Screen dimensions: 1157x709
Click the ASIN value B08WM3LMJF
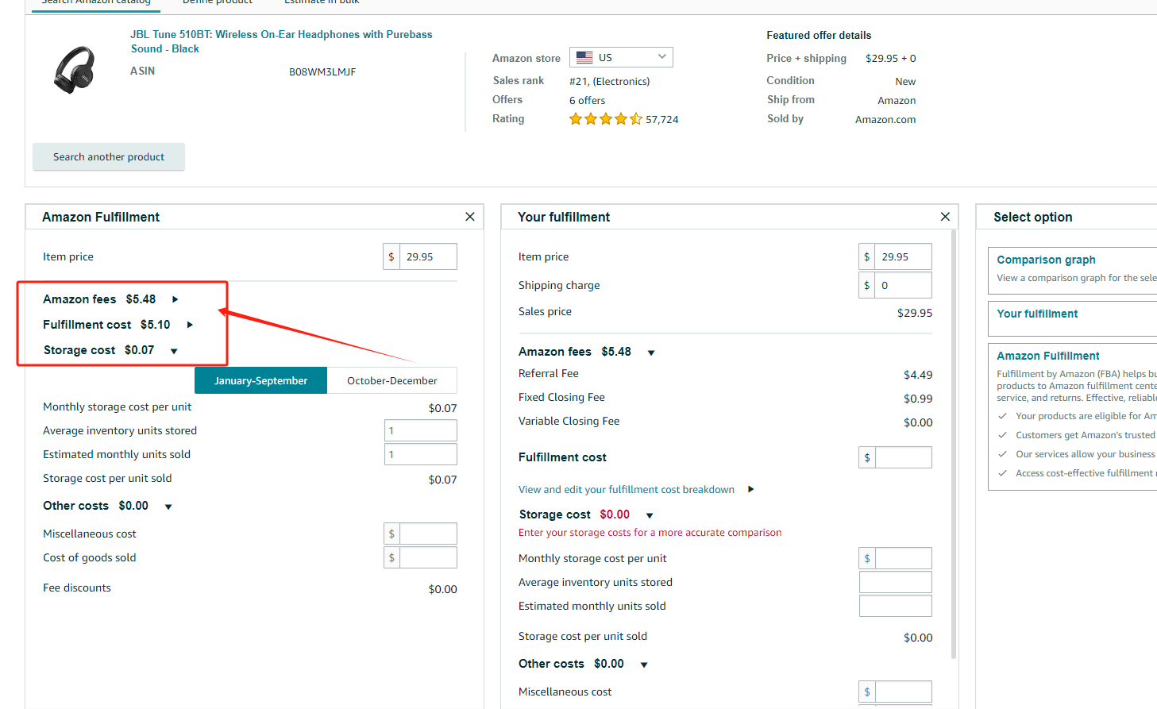click(x=322, y=71)
